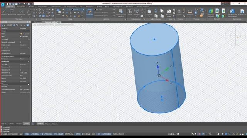Click the NSB Normal3 Specification icon
Image resolution: width=247 pixels, height=138 pixels.
point(232,13)
